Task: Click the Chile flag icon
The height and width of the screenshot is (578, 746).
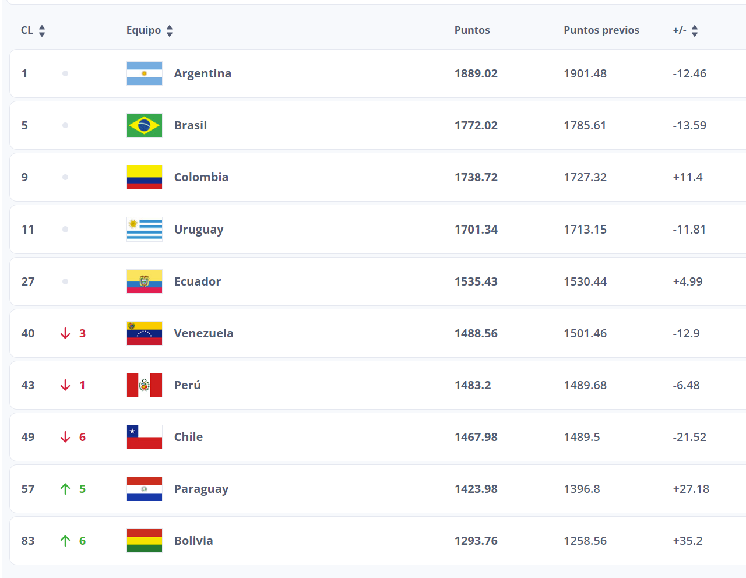Action: (x=145, y=437)
